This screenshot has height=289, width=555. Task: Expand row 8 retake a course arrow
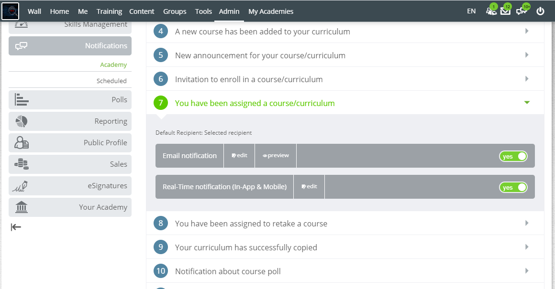point(527,223)
